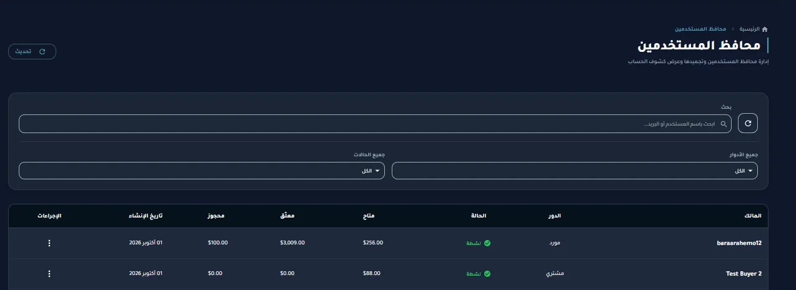Image resolution: width=796 pixels, height=290 pixels.
Task: Click active status checkmark for baaraahemo12
Action: tap(487, 243)
